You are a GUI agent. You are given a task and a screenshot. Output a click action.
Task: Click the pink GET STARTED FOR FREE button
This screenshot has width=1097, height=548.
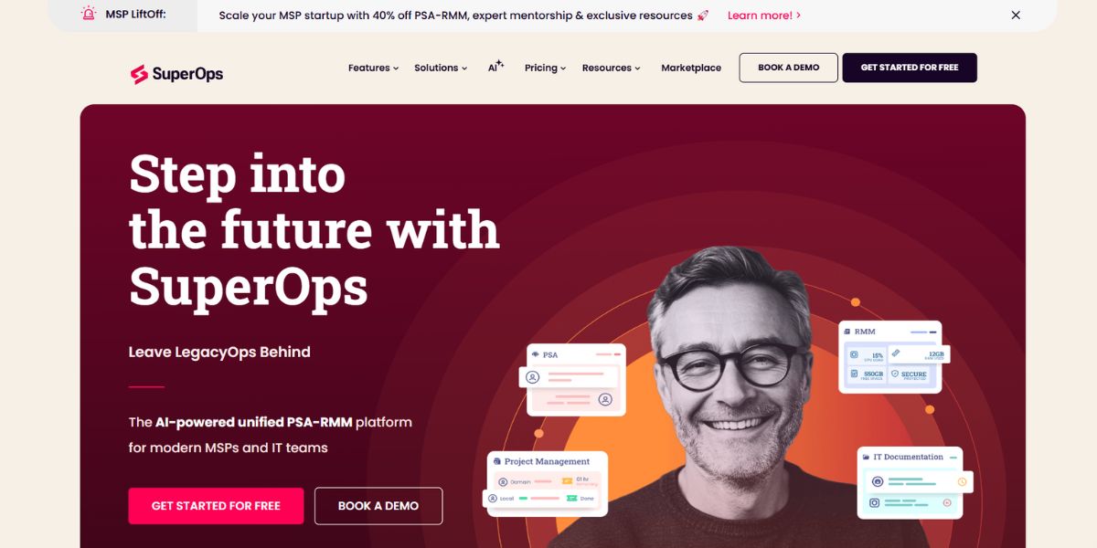point(216,506)
